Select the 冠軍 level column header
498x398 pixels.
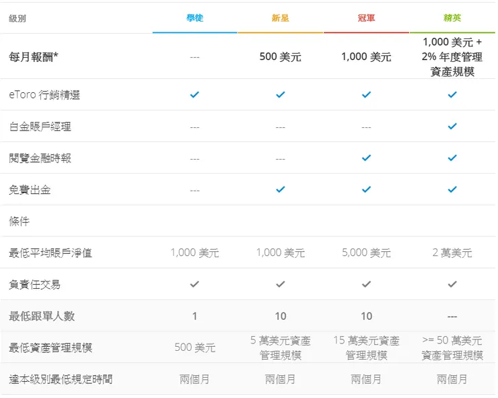point(366,18)
